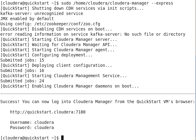Click the 'Submitted jobs: 16' line
The width and height of the screenshot is (196, 140).
22,71
